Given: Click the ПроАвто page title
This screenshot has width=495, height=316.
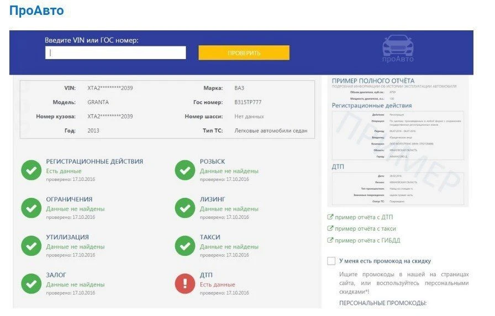Looking at the screenshot, I should (x=36, y=10).
